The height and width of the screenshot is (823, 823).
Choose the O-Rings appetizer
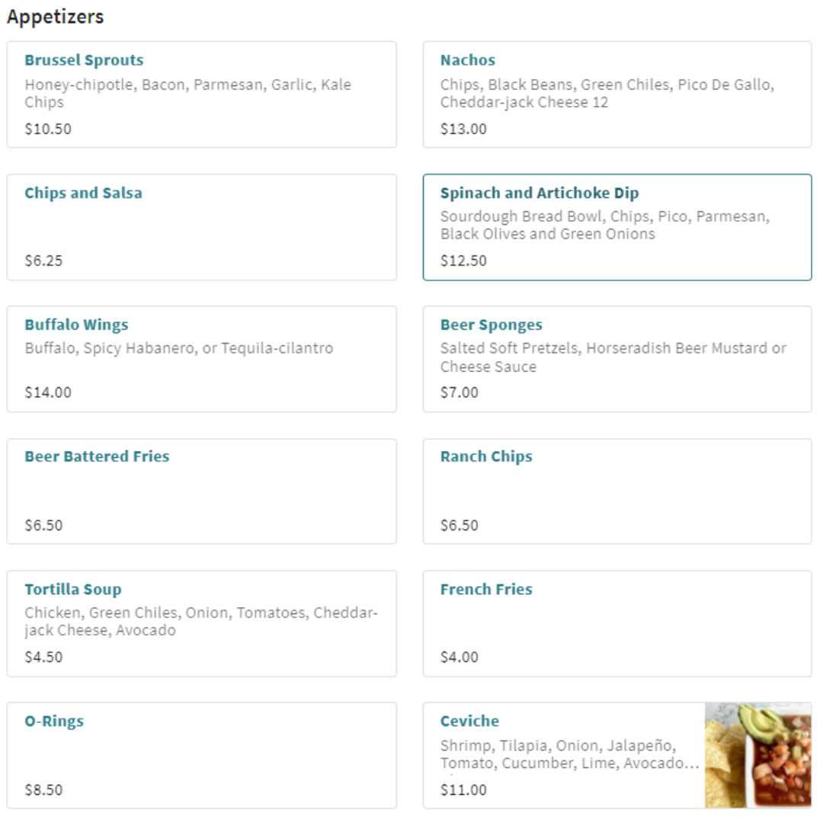pos(201,755)
